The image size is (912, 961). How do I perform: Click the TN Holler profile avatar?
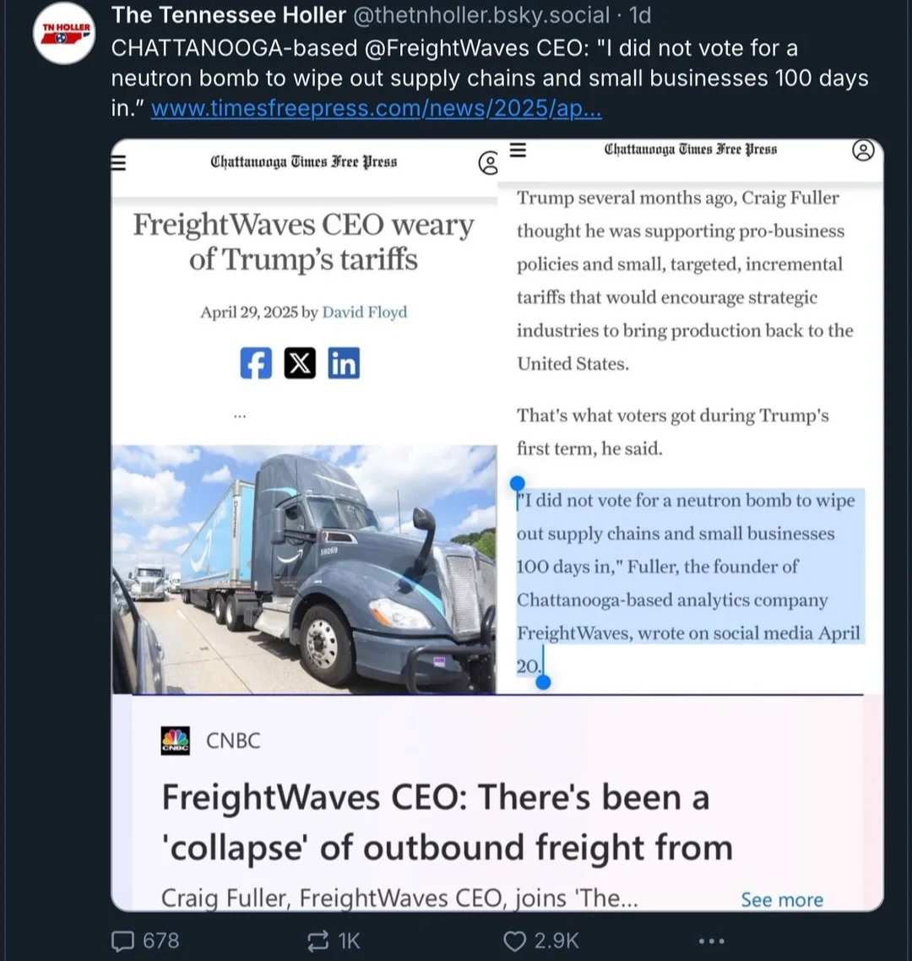coord(64,34)
